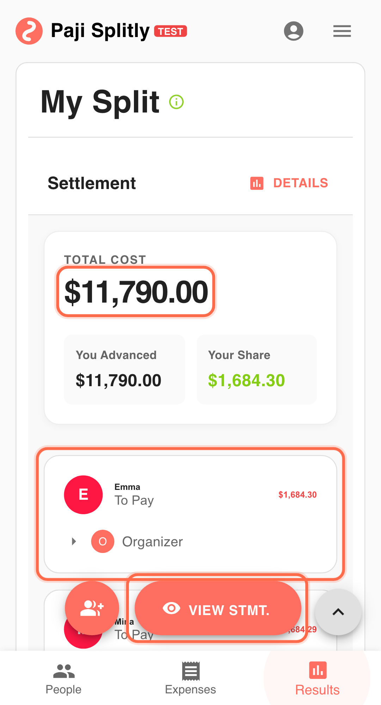Image resolution: width=381 pixels, height=705 pixels.
Task: Open the hamburger menu
Action: [342, 31]
